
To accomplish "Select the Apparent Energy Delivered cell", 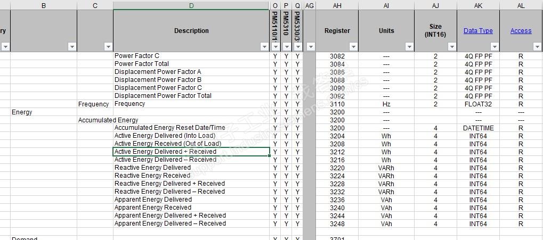I will click(191, 200).
